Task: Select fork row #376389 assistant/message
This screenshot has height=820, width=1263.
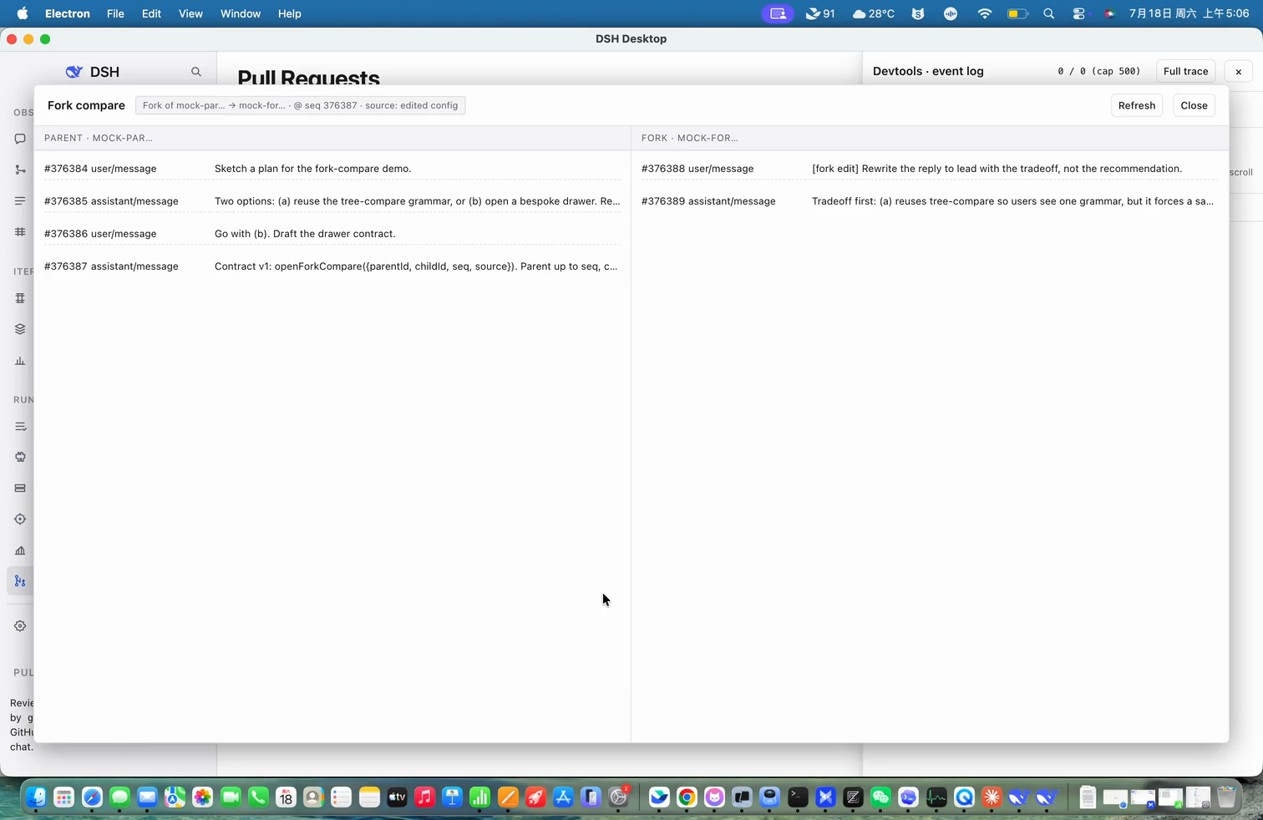Action: tap(930, 201)
